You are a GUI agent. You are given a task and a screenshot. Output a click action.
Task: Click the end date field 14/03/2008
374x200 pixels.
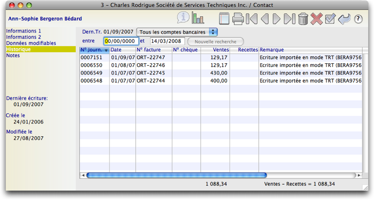167,41
